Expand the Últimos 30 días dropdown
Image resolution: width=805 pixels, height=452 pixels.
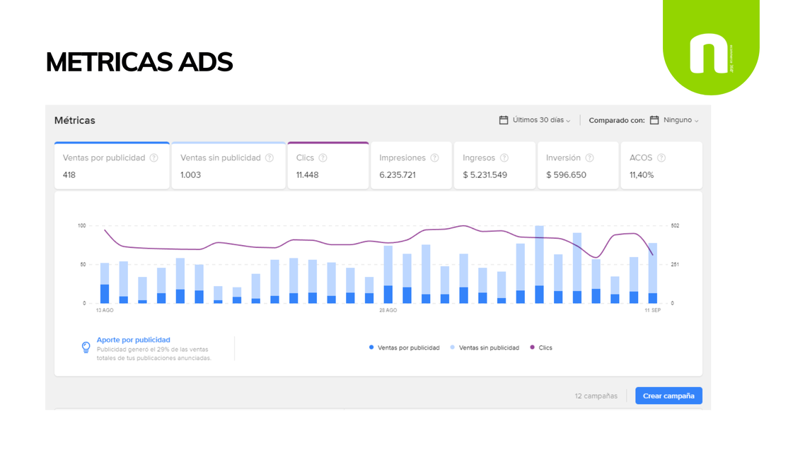click(540, 120)
